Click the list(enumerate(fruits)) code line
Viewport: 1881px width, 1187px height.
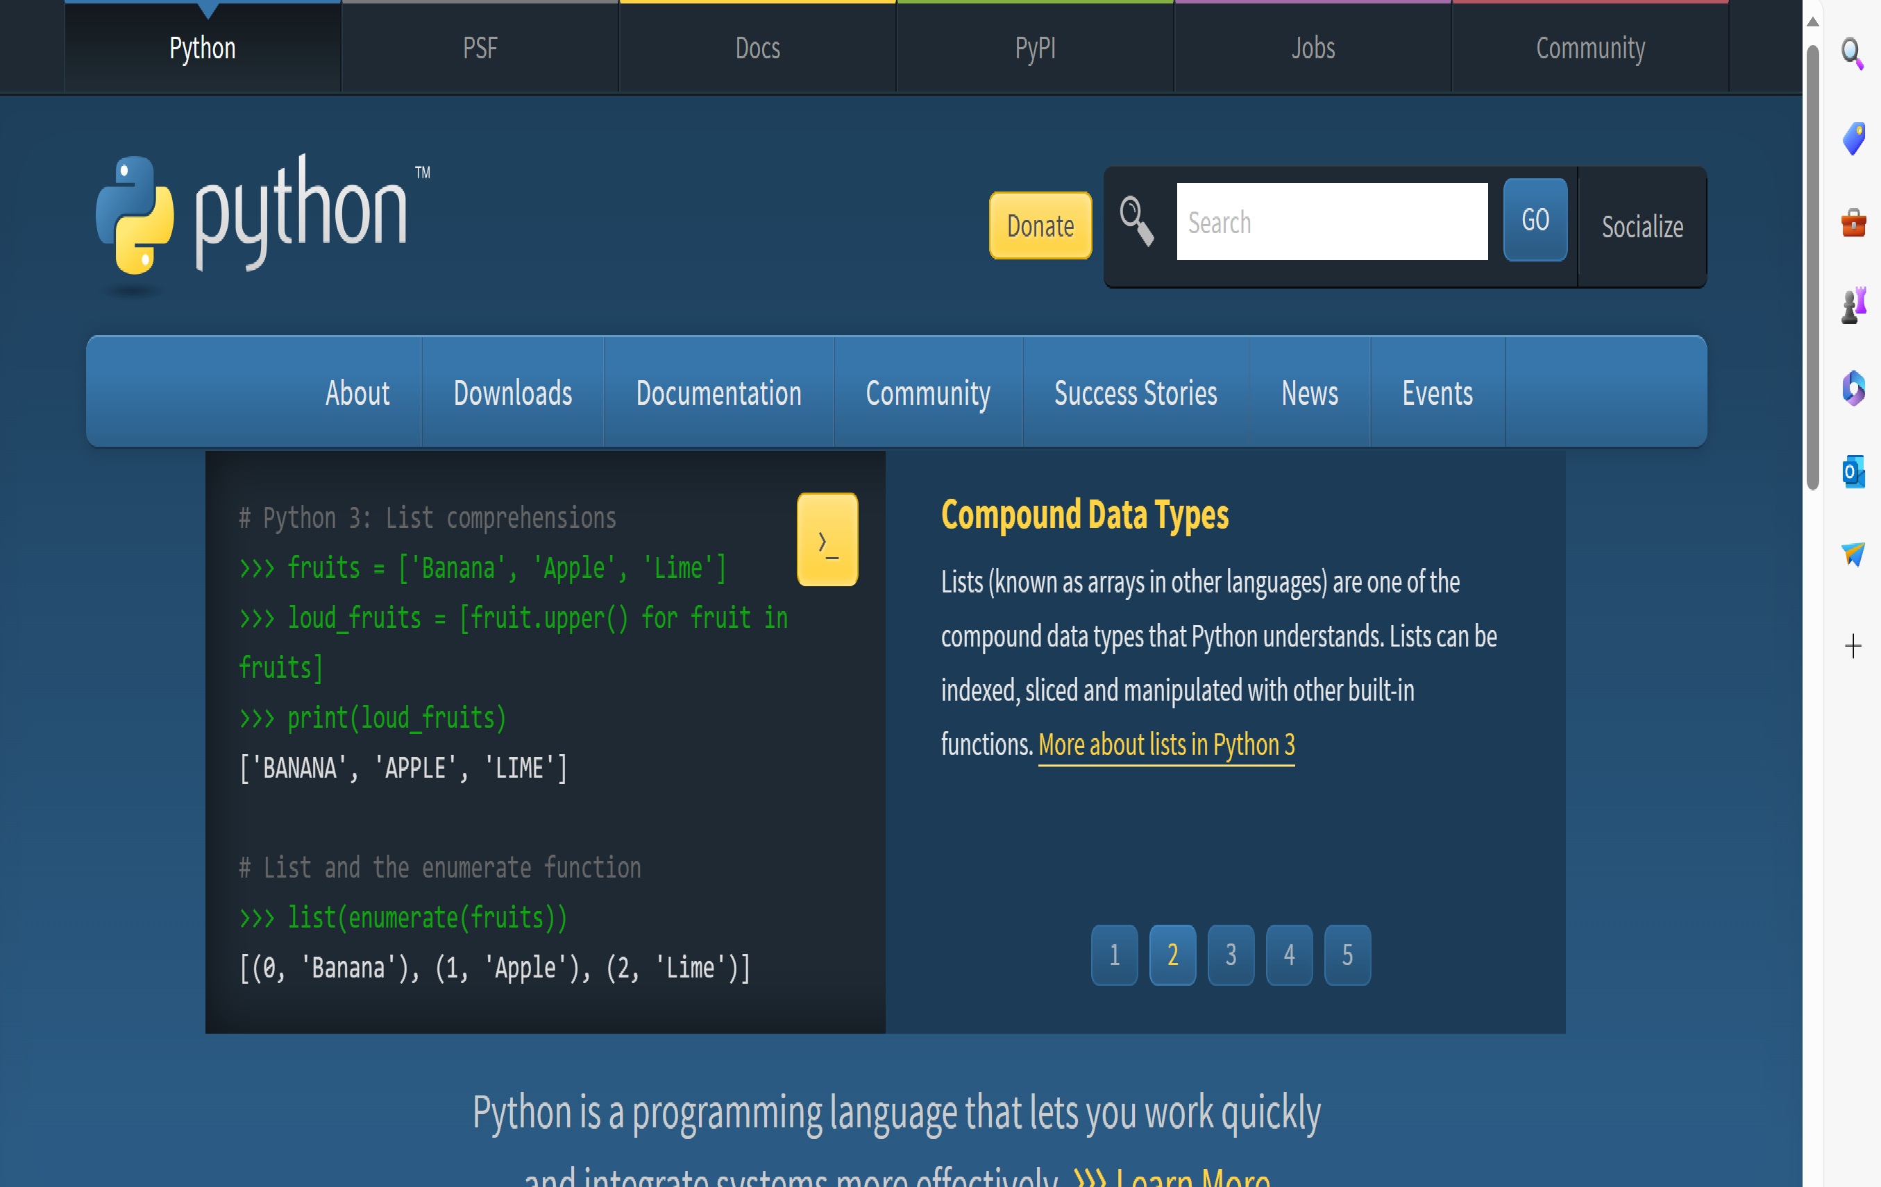coord(403,918)
